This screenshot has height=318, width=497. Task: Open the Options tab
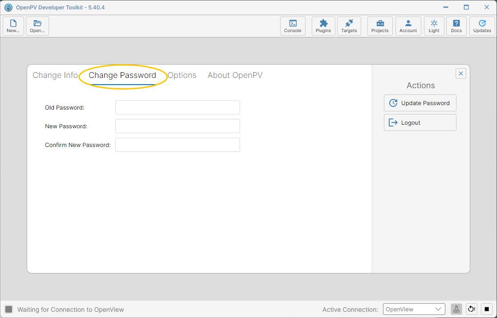[x=182, y=75]
